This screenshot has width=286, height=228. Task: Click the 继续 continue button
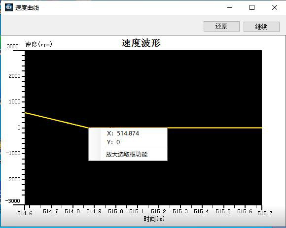261,27
